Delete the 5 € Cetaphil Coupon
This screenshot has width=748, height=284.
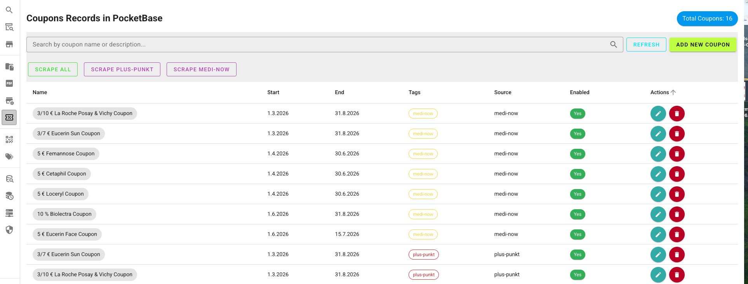[677, 174]
